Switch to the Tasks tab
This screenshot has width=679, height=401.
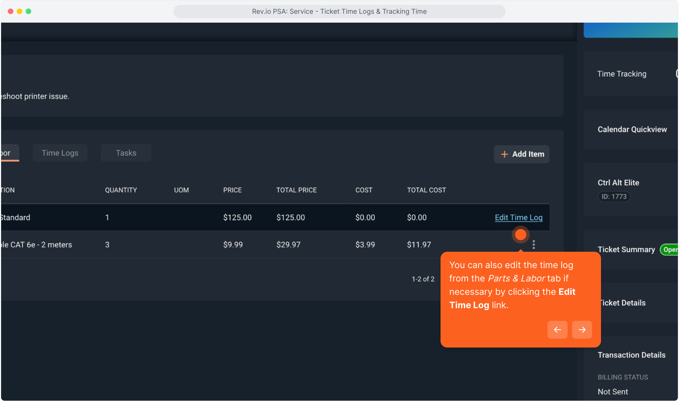click(x=126, y=153)
